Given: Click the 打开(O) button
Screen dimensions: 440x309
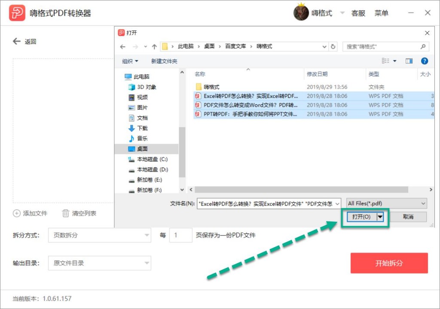Looking at the screenshot, I should [x=361, y=216].
